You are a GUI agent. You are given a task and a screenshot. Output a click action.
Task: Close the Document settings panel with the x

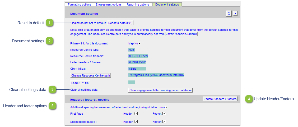coord(235,13)
